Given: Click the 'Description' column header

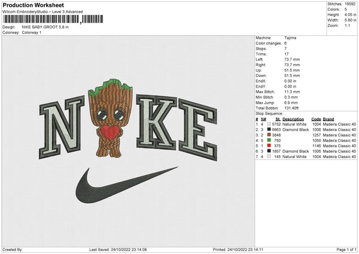Looking at the screenshot, I should [293, 119].
